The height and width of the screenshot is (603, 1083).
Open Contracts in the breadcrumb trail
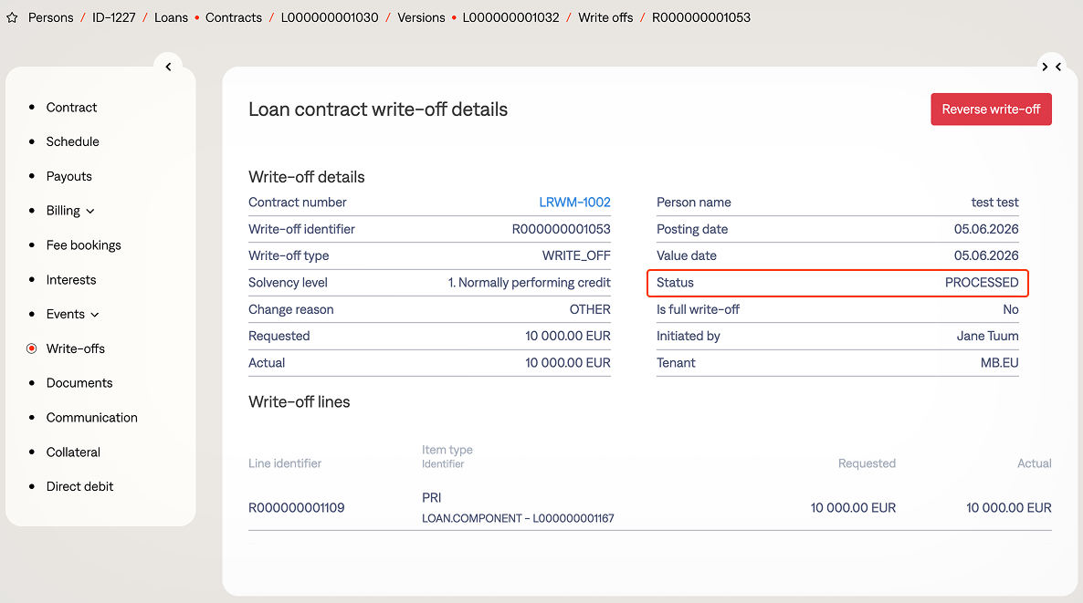coord(233,17)
